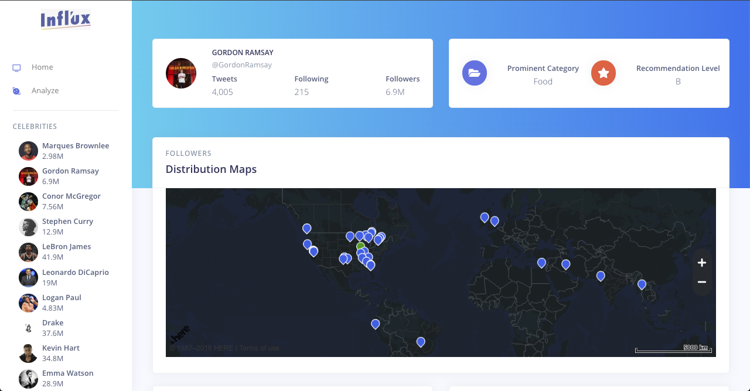Click Gordon Ramsay profile picture in header card

181,73
